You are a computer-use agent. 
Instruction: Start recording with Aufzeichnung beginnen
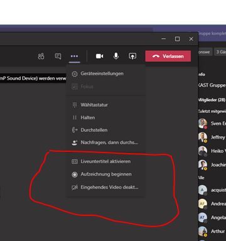click(x=105, y=174)
